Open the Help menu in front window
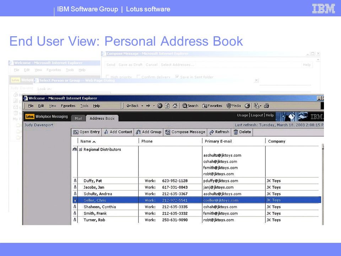 point(97,106)
